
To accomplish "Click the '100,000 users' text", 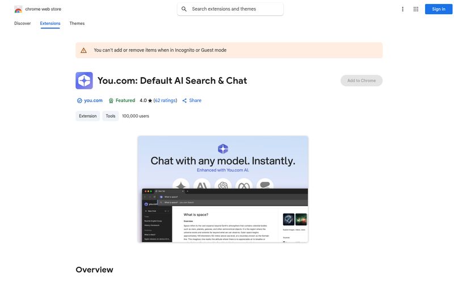I will (x=136, y=116).
